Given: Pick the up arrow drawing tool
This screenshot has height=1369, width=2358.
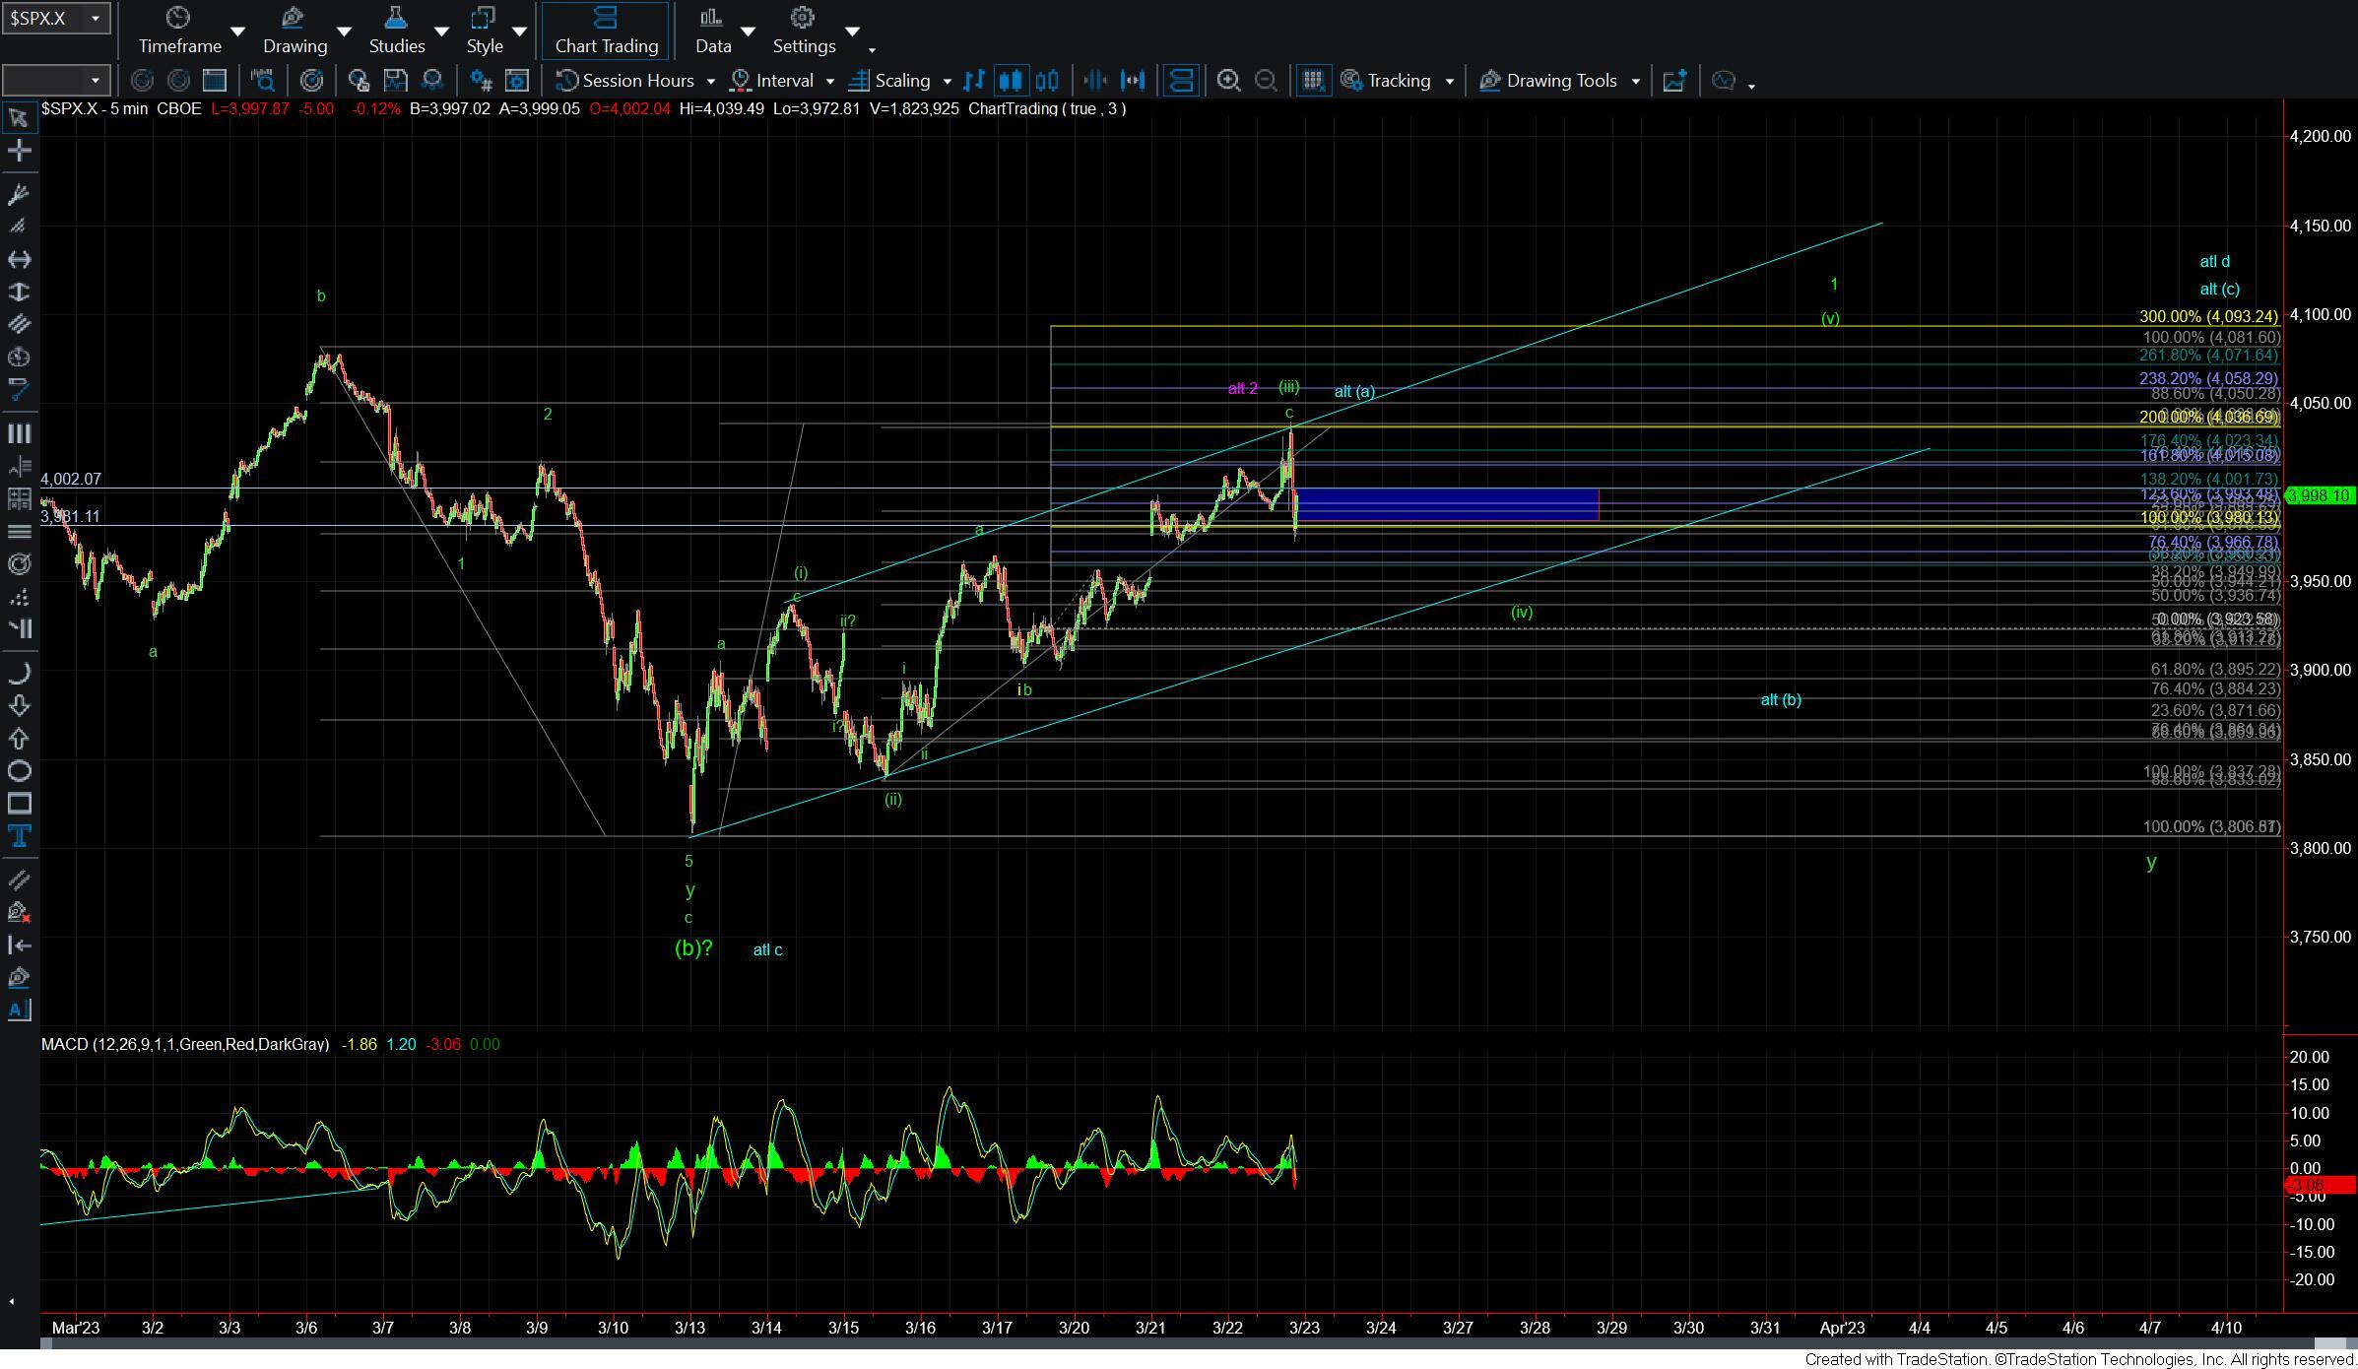Looking at the screenshot, I should (18, 738).
